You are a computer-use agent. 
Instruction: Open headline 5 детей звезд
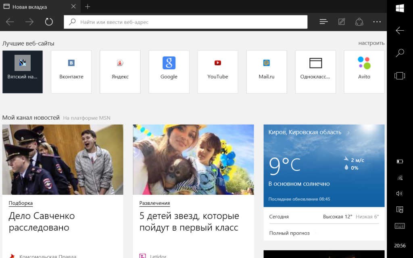tap(189, 221)
